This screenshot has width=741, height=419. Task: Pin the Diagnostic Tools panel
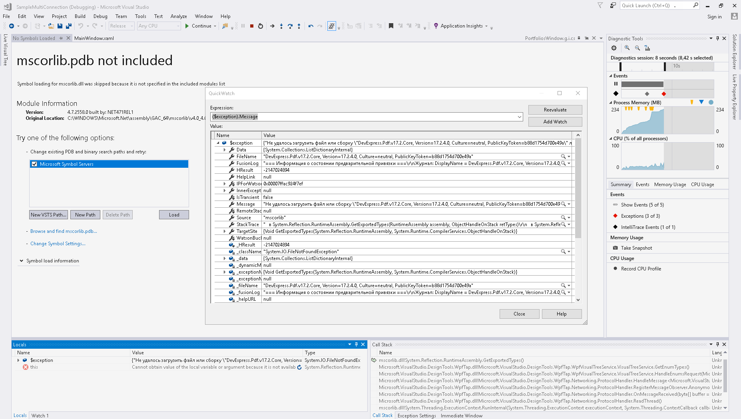pos(718,38)
